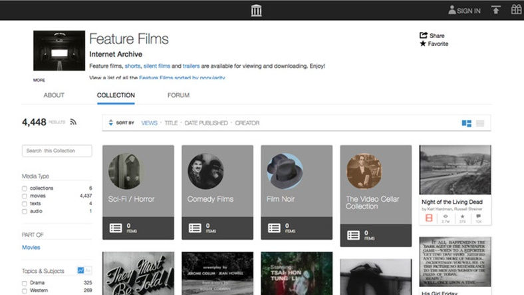
Task: Open the donate gift icon
Action: point(516,10)
